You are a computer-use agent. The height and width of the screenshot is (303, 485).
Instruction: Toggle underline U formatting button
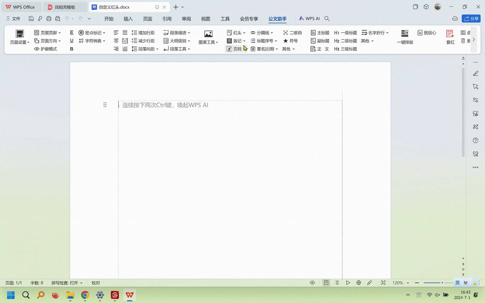click(72, 41)
